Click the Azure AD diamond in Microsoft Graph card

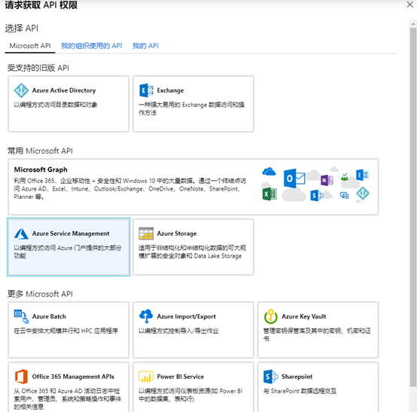[x=363, y=193]
